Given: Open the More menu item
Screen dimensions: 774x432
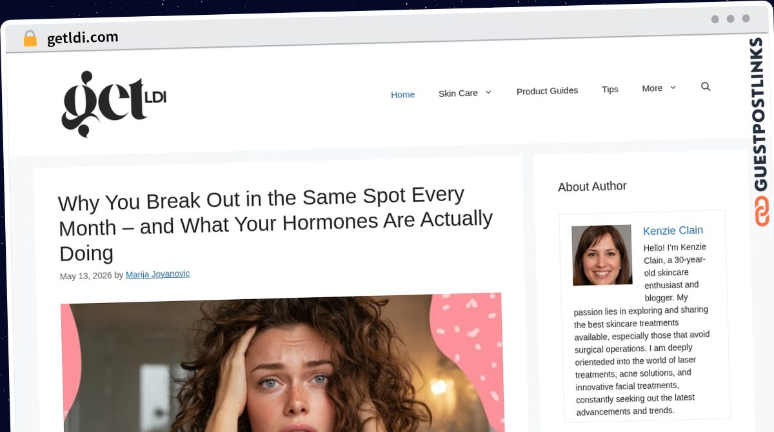Looking at the screenshot, I should (652, 88).
